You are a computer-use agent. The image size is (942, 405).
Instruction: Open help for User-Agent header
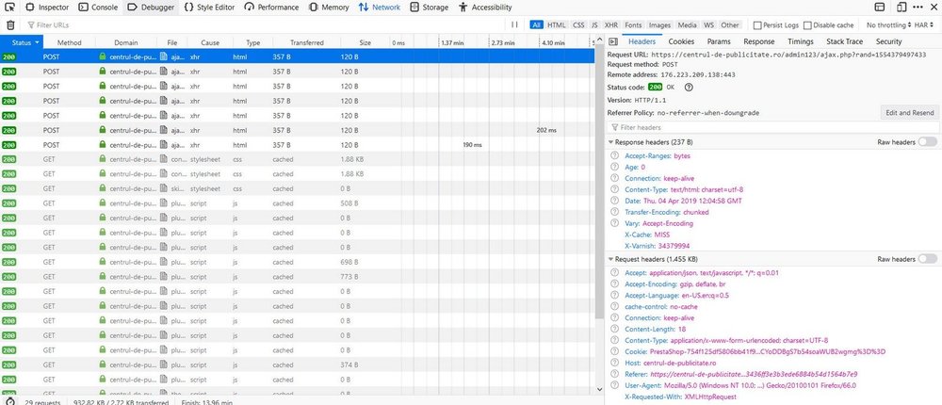click(614, 386)
